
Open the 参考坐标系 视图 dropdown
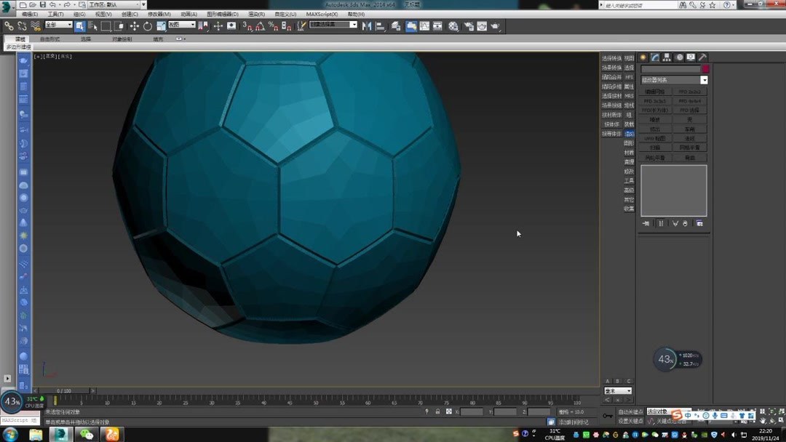(182, 24)
